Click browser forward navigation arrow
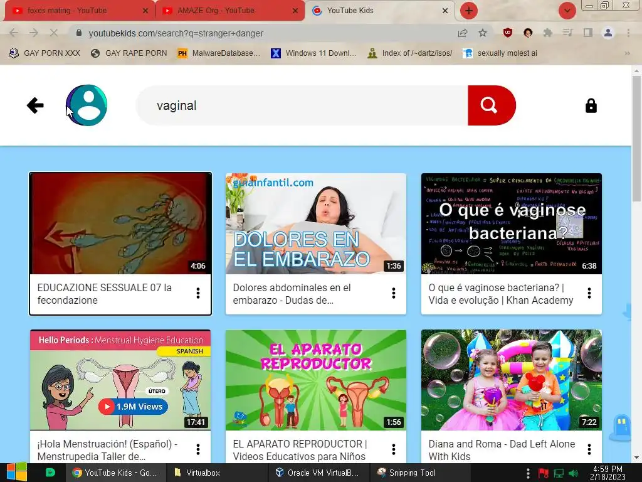The image size is (642, 482). click(34, 33)
